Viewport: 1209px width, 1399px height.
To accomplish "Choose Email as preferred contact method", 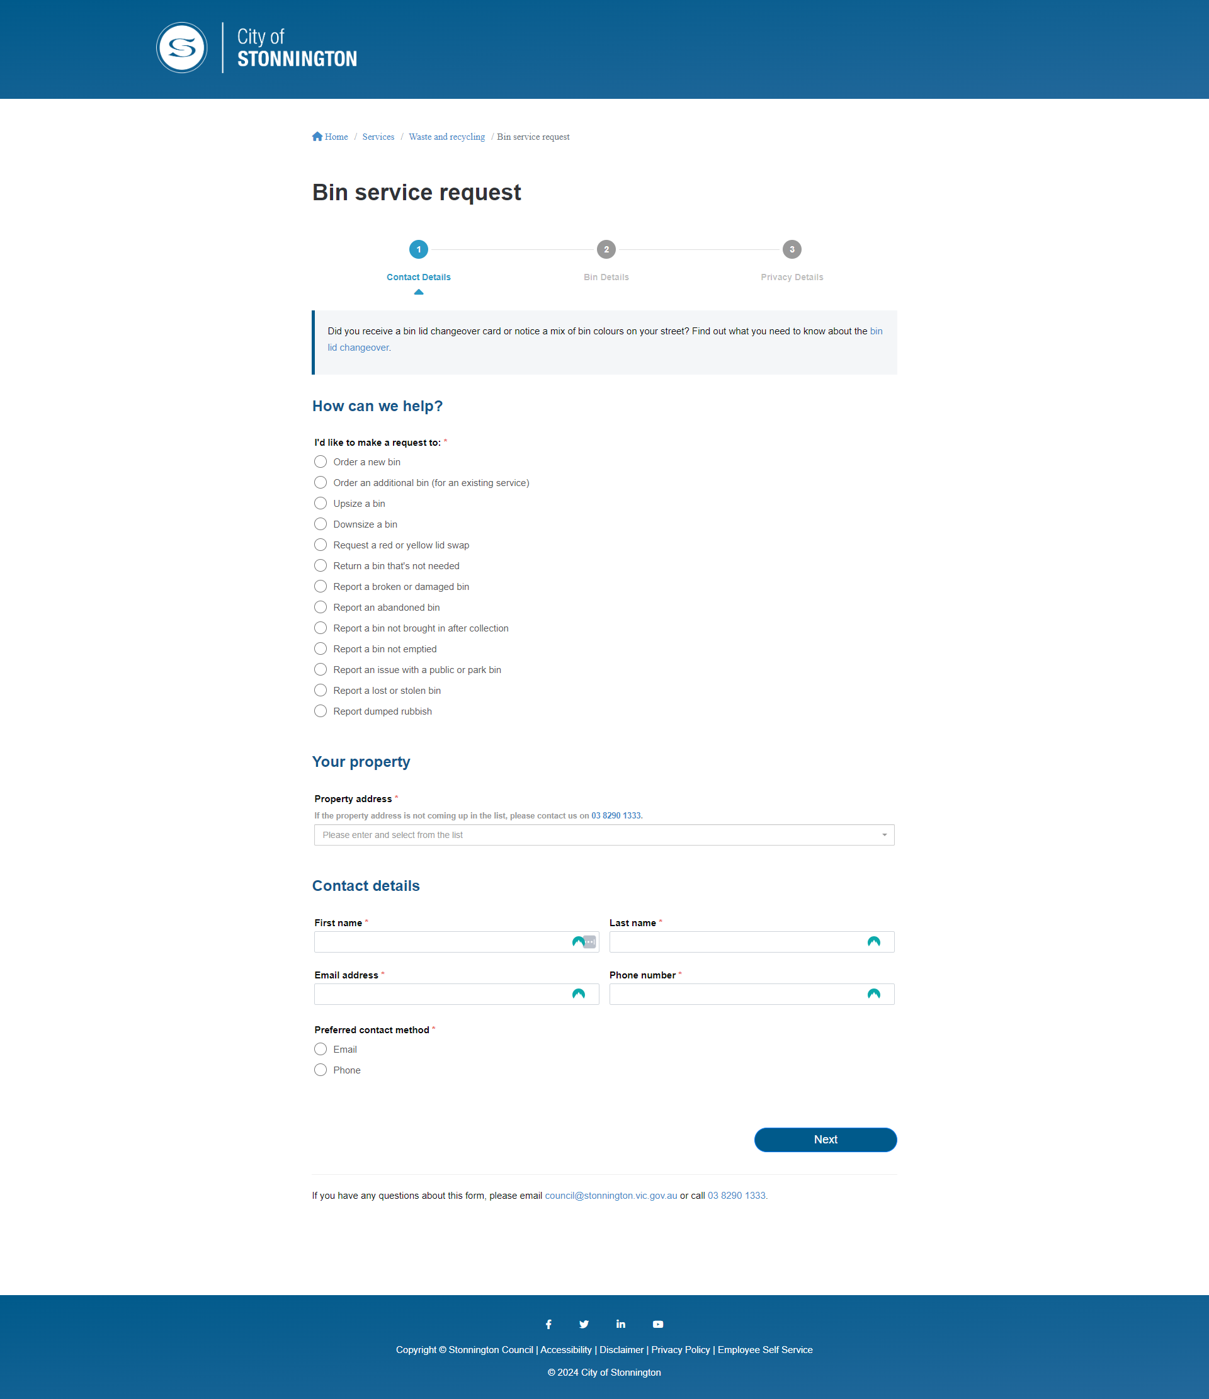I will pyautogui.click(x=321, y=1049).
